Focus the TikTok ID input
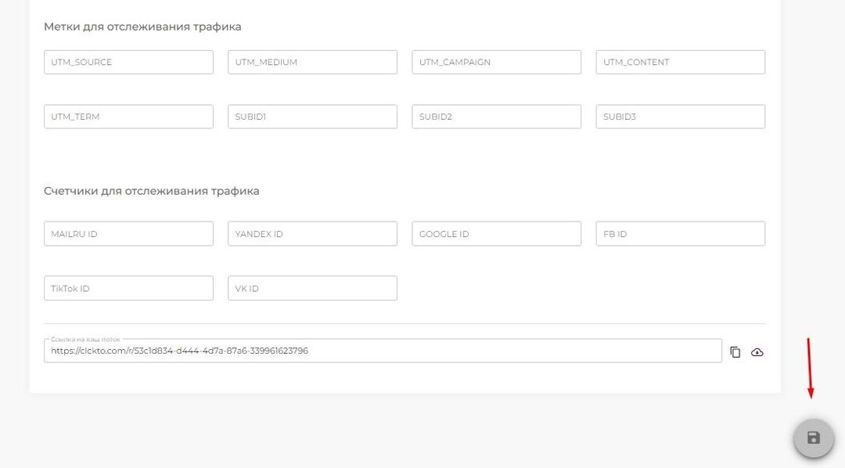This screenshot has height=468, width=845. point(128,288)
